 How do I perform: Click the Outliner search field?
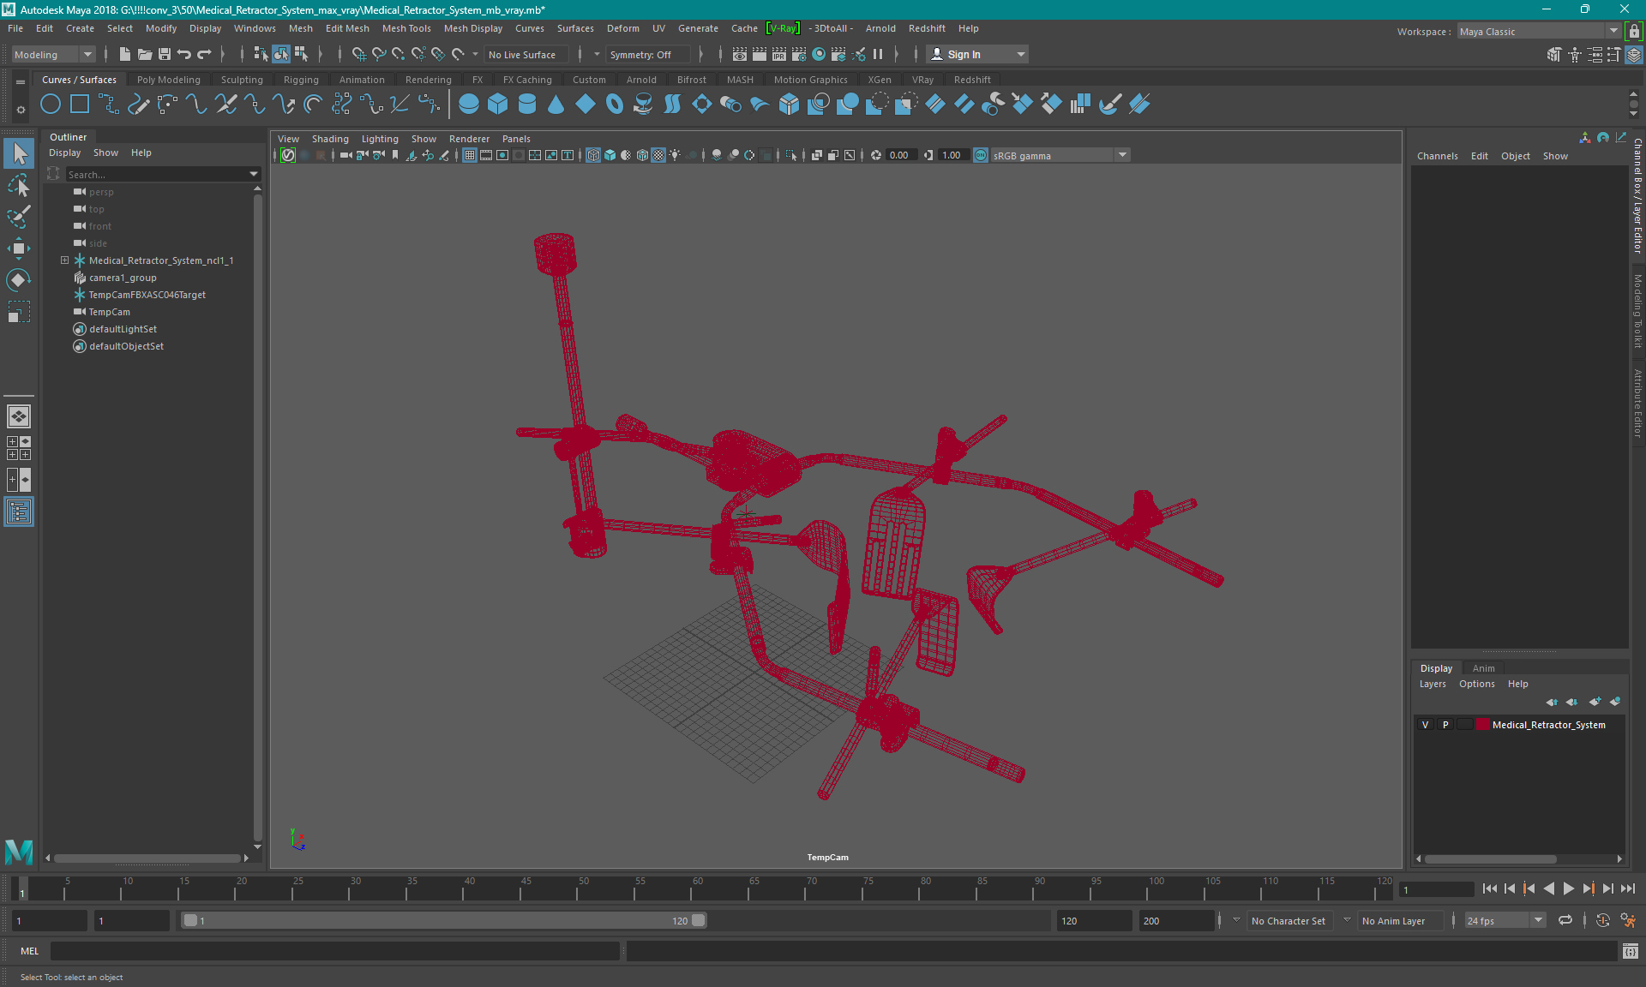click(x=157, y=174)
